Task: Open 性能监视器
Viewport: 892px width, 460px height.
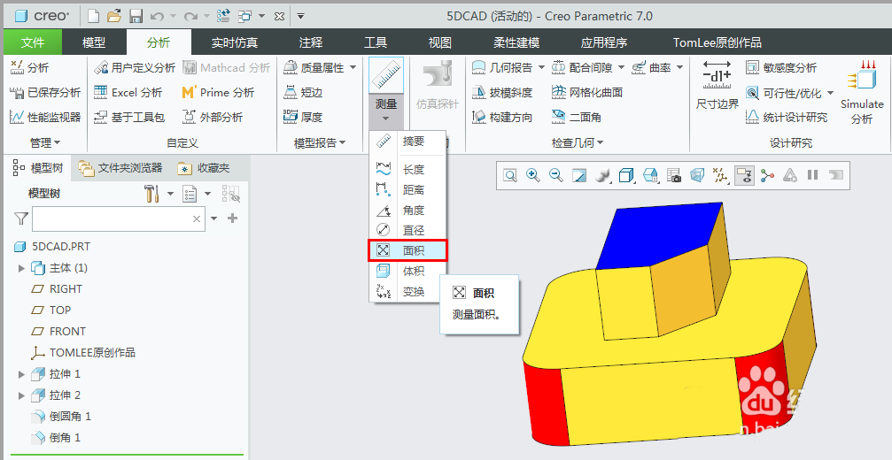Action: pos(45,117)
